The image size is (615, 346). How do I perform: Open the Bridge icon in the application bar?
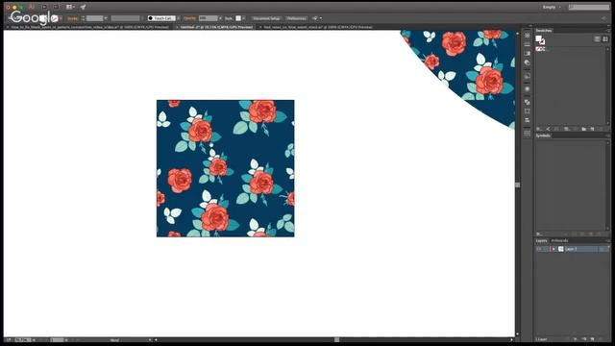coord(44,7)
